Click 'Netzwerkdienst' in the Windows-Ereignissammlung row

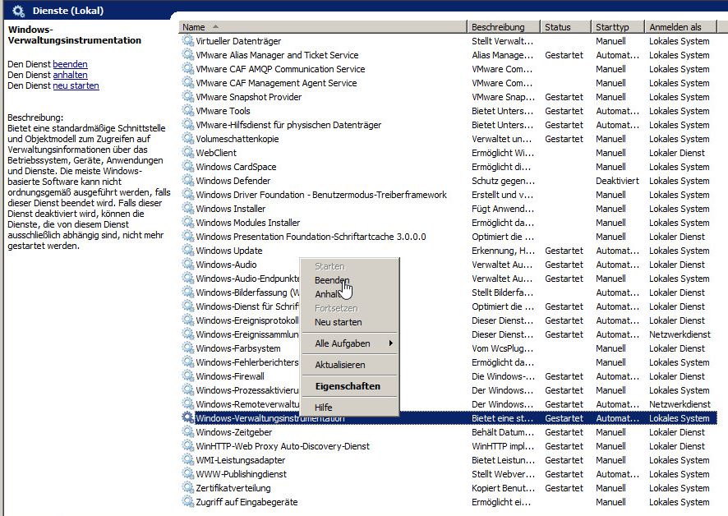(680, 334)
